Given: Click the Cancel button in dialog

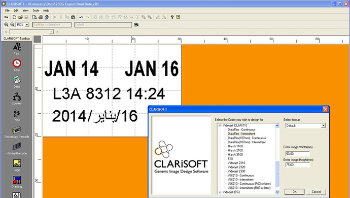Looking at the screenshot, I should pos(316,192).
